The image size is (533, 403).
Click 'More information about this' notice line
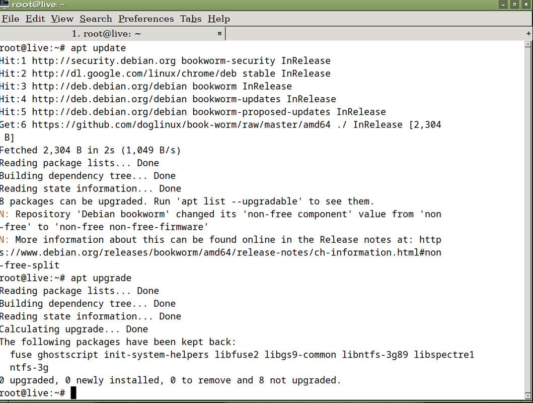[x=220, y=240]
